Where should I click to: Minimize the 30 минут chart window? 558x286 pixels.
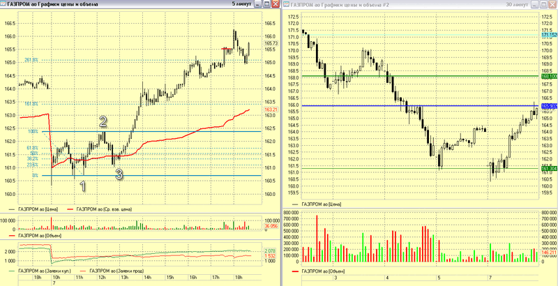click(x=535, y=5)
